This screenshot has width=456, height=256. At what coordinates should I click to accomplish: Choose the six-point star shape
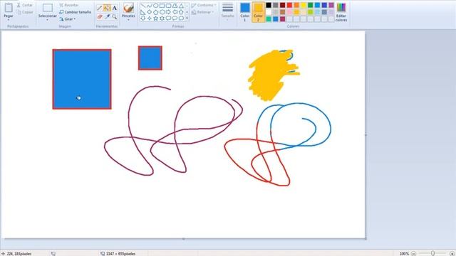[162, 18]
